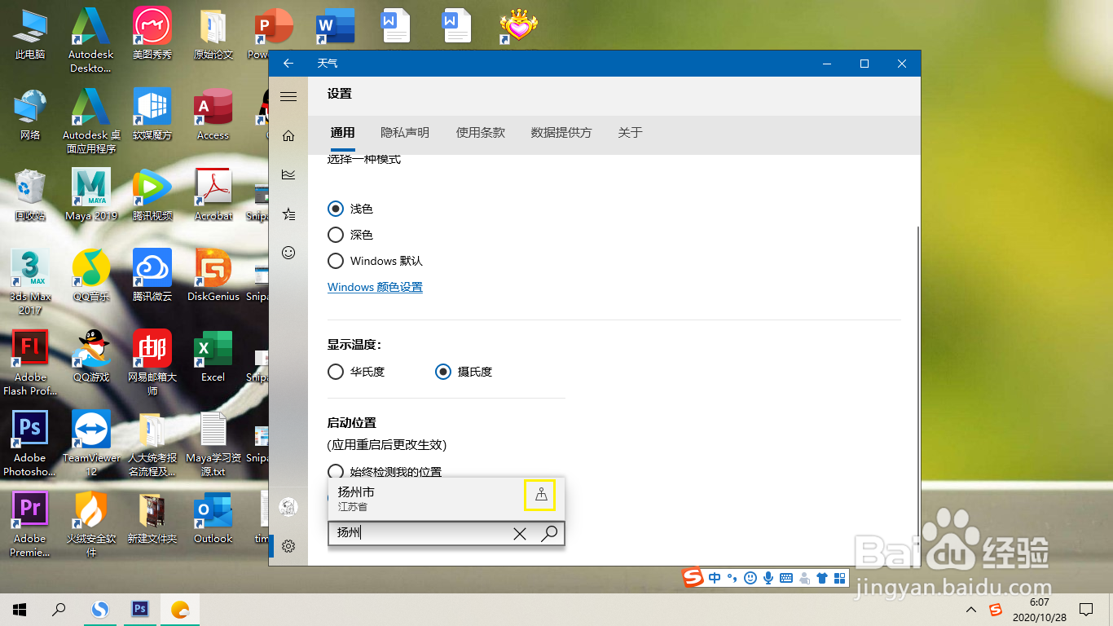Expand hidden icons in the system tray
The height and width of the screenshot is (626, 1113).
(x=970, y=609)
